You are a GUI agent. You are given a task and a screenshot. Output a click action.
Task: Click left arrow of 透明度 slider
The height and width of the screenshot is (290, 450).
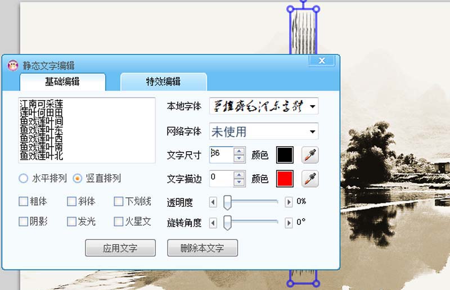[213, 202]
